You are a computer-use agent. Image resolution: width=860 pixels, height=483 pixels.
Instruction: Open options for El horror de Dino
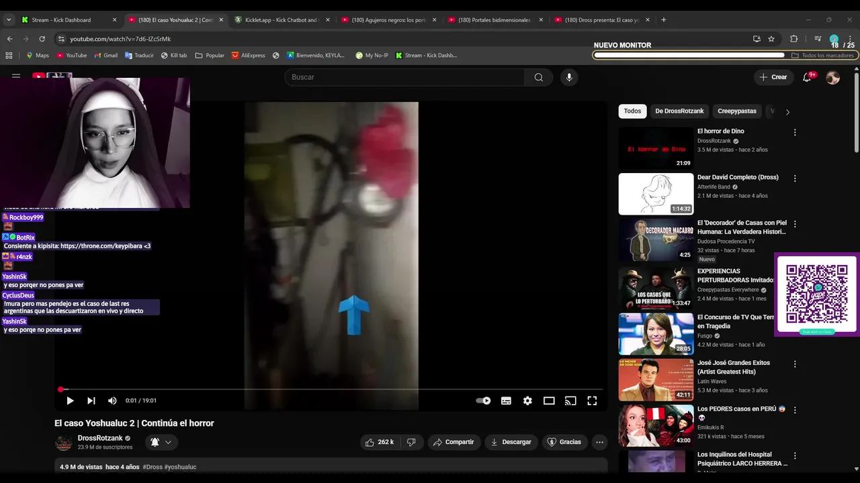[x=795, y=133]
